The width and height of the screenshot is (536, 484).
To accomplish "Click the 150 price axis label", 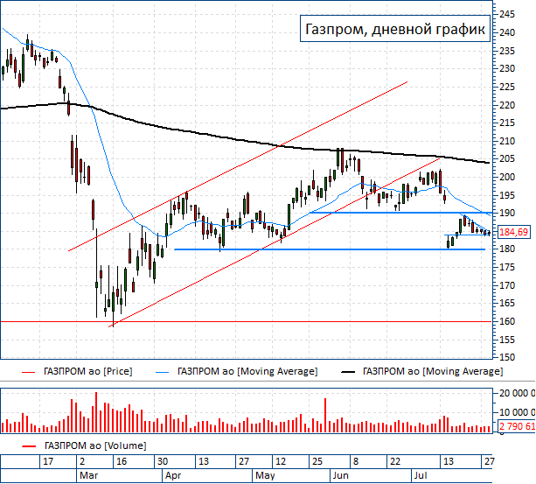I will pyautogui.click(x=507, y=357).
